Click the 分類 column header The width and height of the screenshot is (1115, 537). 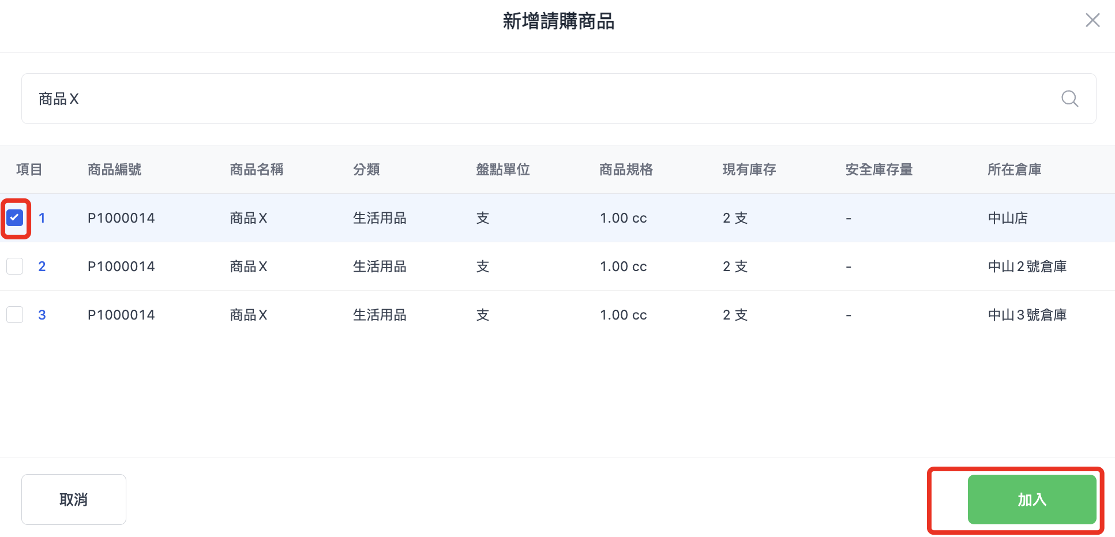(x=366, y=170)
